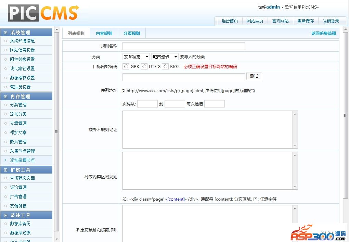Click the main page scrollbar thumb
Image resolution: width=349 pixels, height=242 pixels.
click(346, 115)
